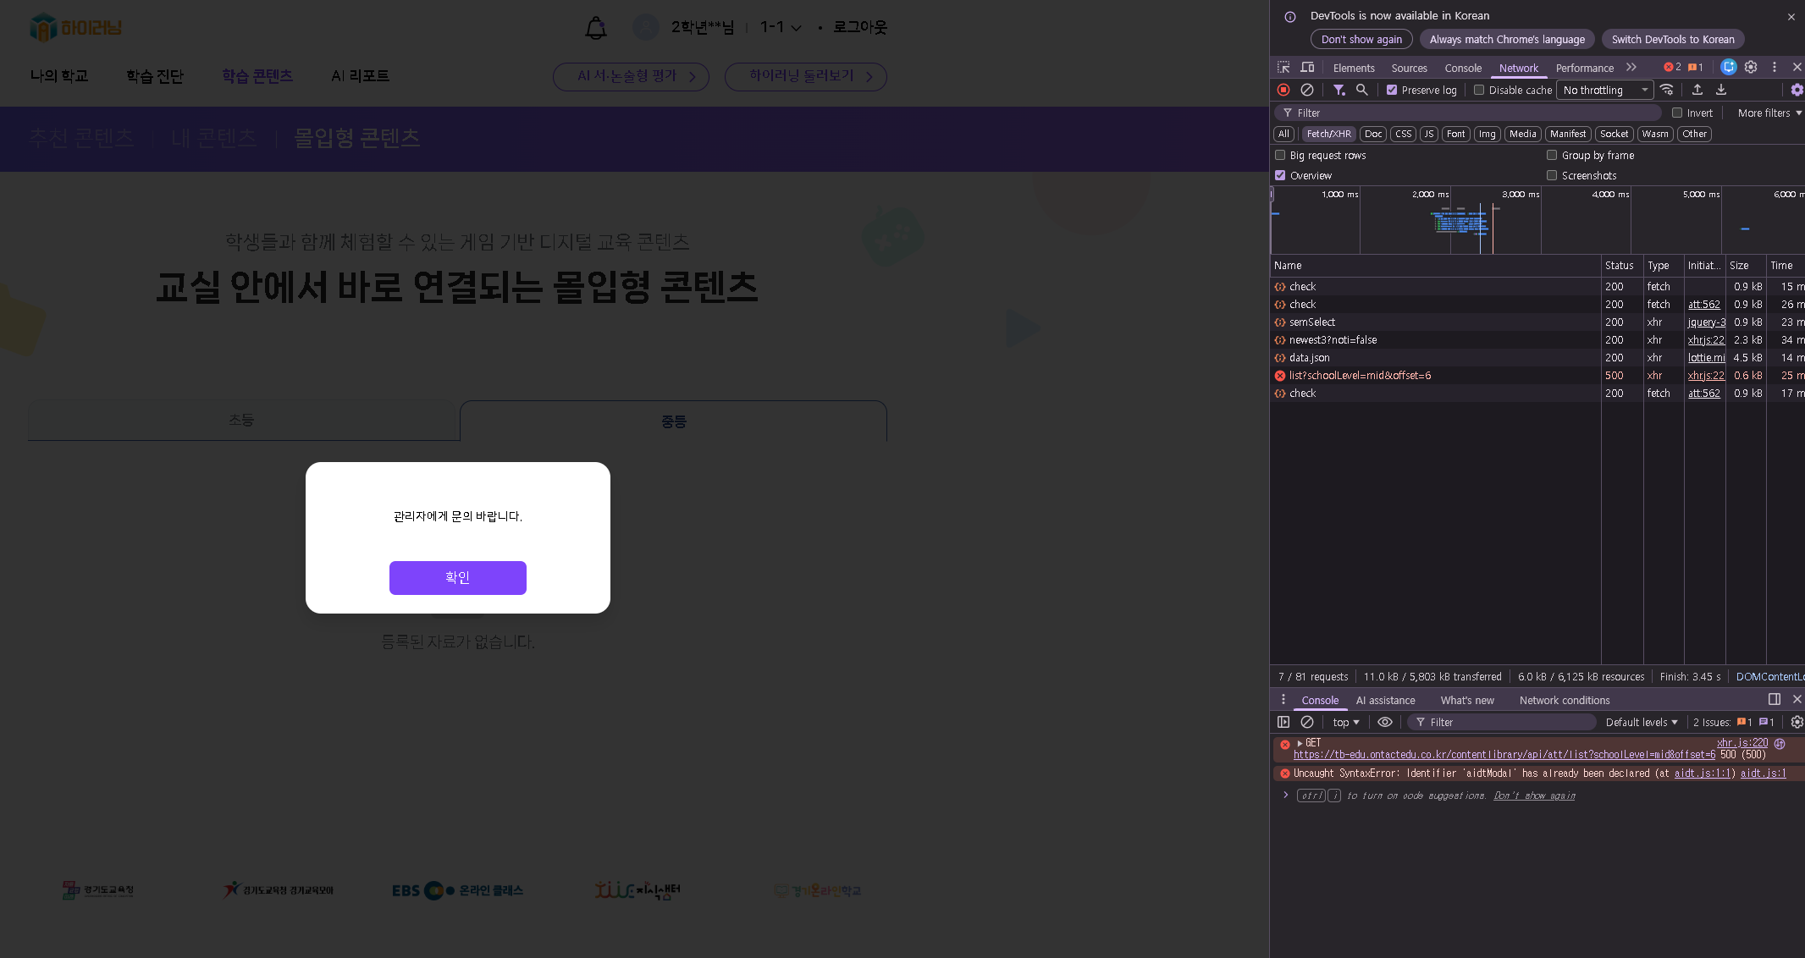
Task: Focus the console Filter input field
Action: pyautogui.click(x=1502, y=722)
